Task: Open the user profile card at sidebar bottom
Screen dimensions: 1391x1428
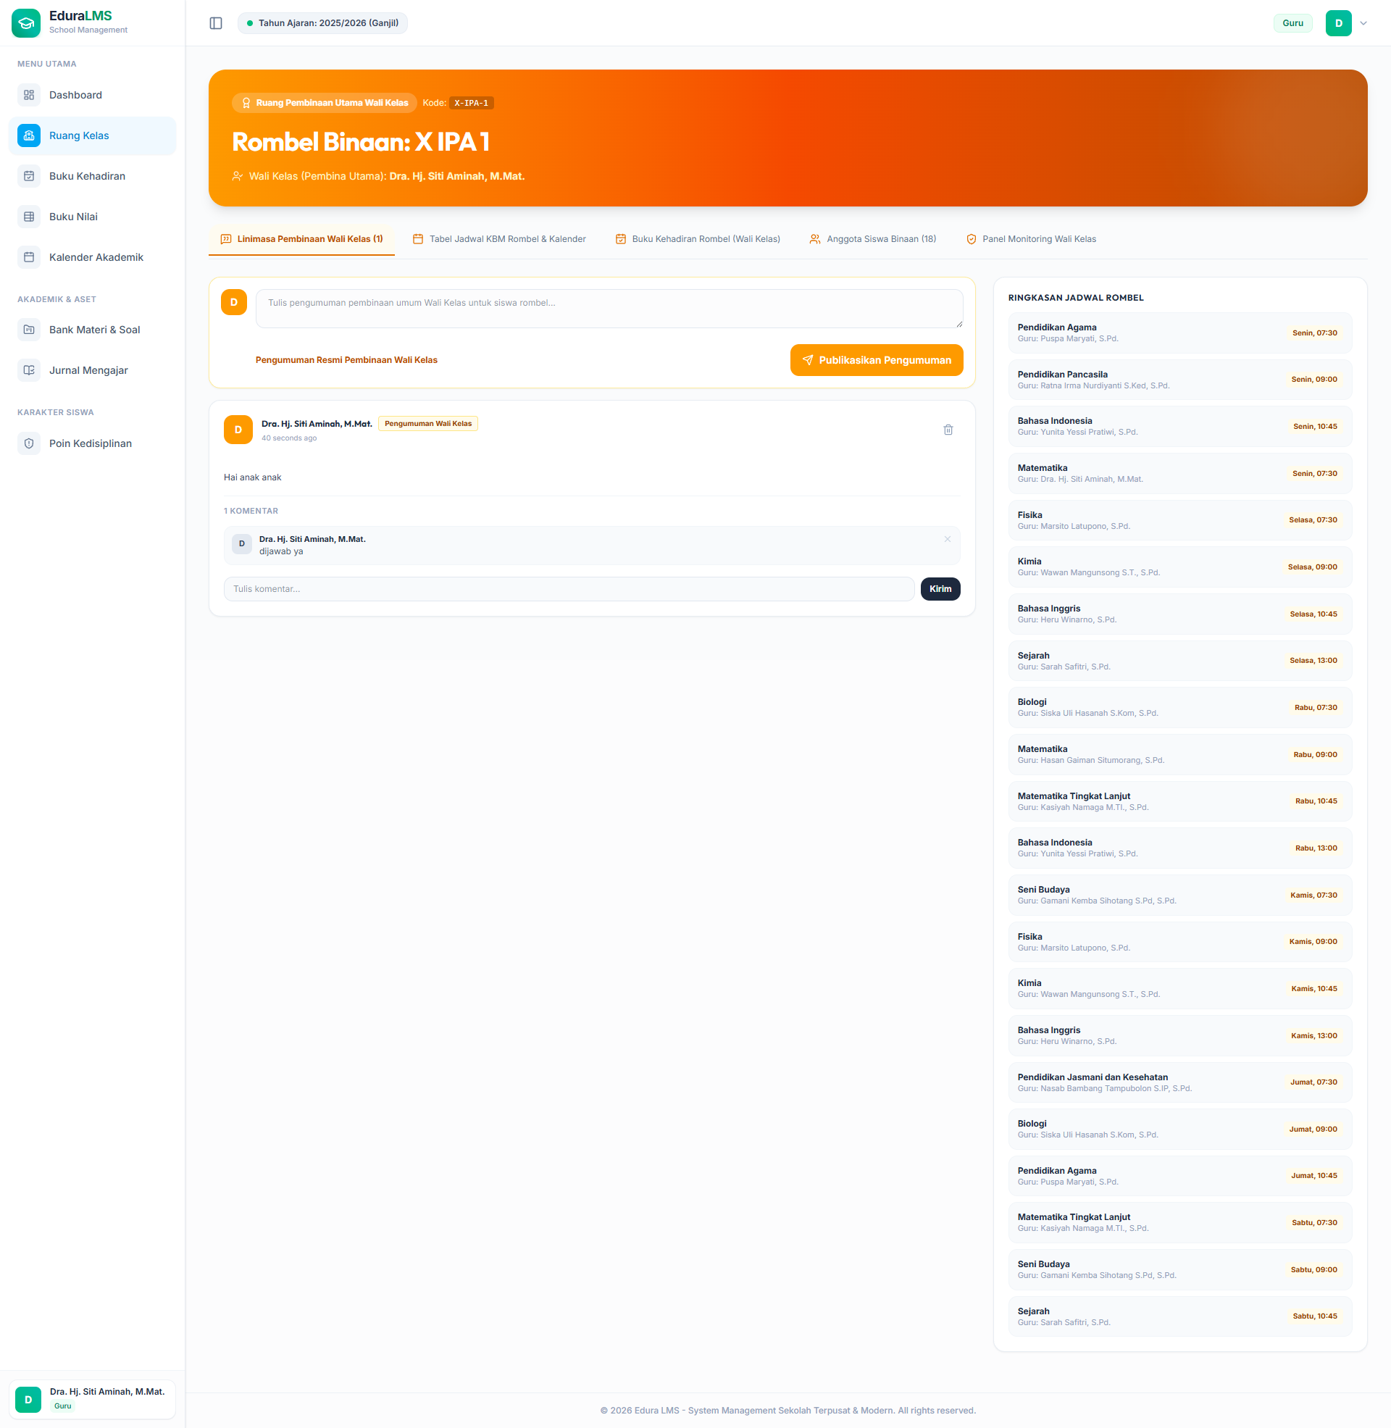Action: pyautogui.click(x=92, y=1400)
